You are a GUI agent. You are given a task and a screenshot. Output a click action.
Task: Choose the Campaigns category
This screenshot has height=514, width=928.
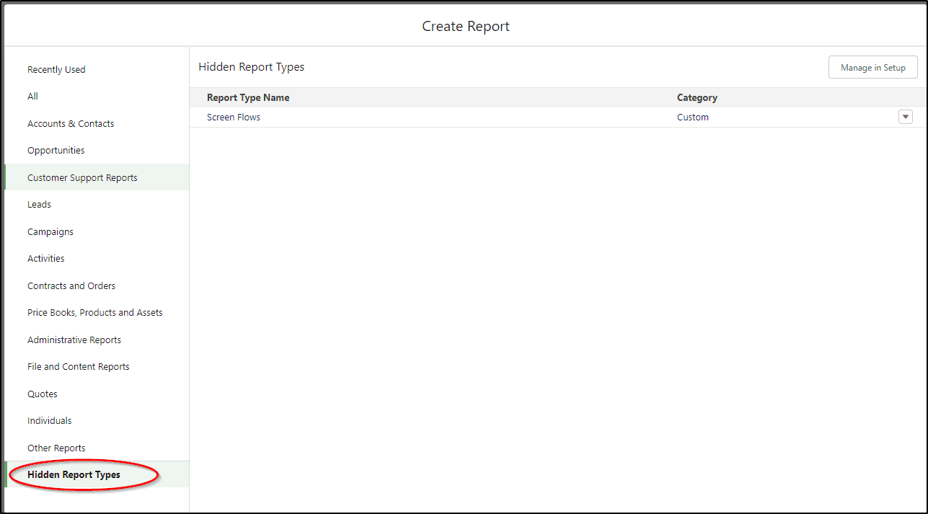pos(50,232)
